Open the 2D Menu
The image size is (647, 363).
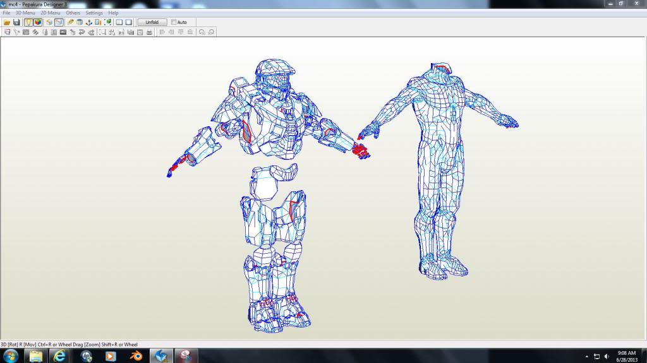click(51, 13)
